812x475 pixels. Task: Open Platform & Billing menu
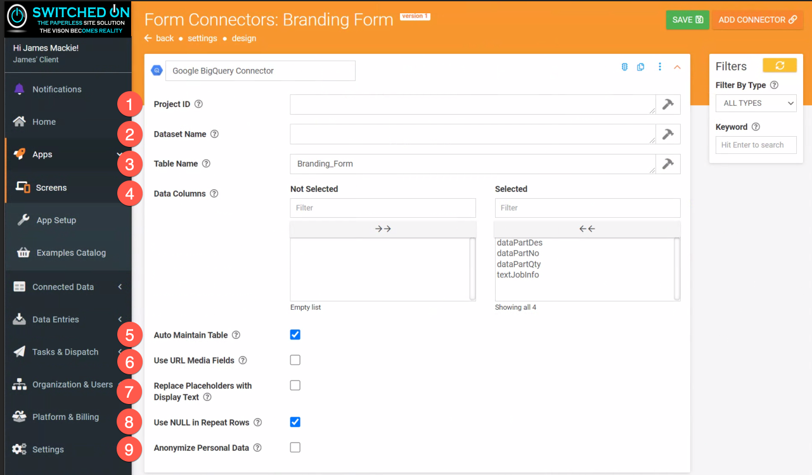68,417
